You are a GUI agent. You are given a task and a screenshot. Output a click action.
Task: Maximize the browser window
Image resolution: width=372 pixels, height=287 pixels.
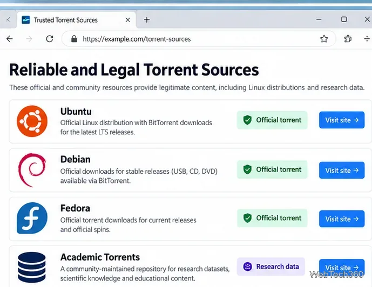pos(344,19)
